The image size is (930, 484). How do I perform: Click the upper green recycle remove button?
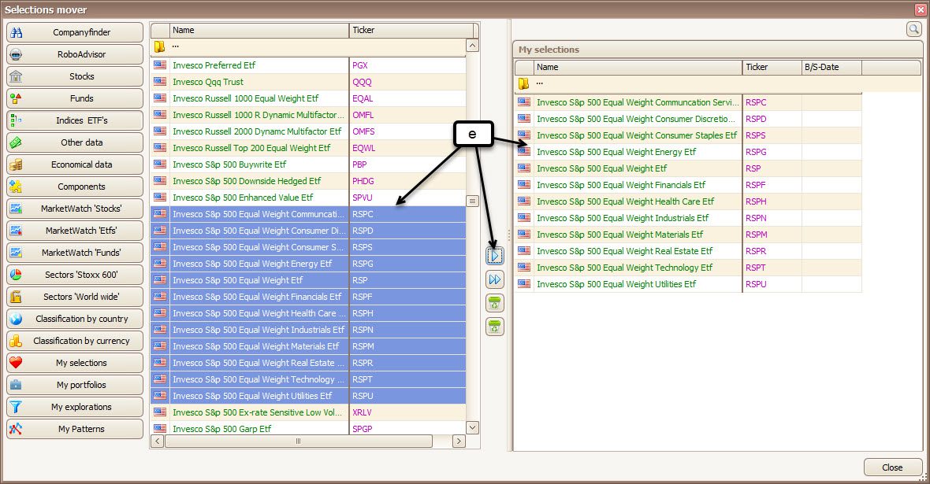494,303
